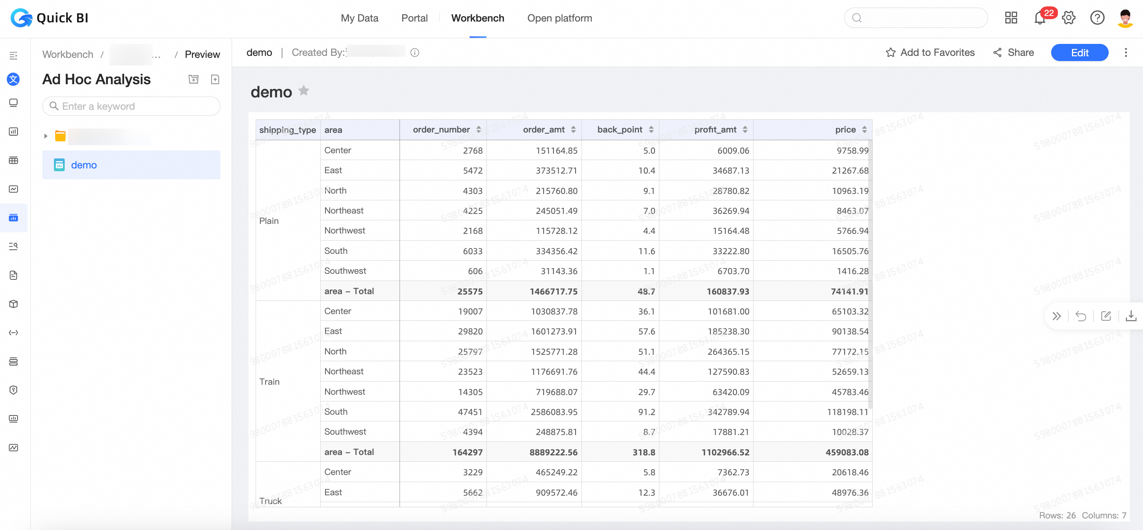The height and width of the screenshot is (530, 1143).
Task: Open the three-dot more options menu
Action: click(1126, 52)
